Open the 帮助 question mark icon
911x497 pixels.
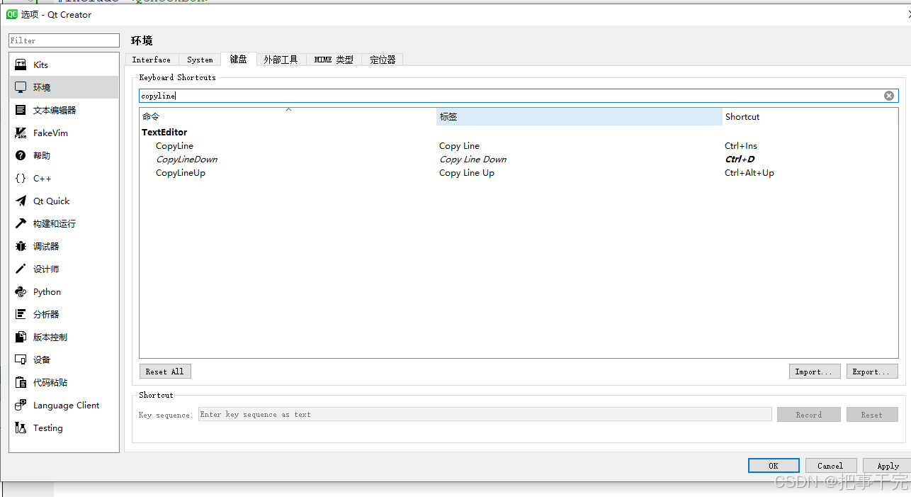coord(21,155)
